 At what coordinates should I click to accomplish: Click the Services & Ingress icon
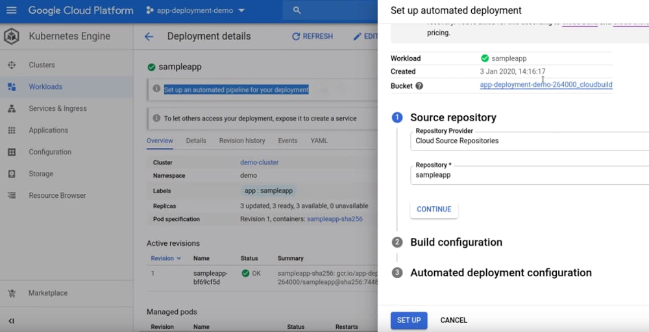click(x=12, y=109)
